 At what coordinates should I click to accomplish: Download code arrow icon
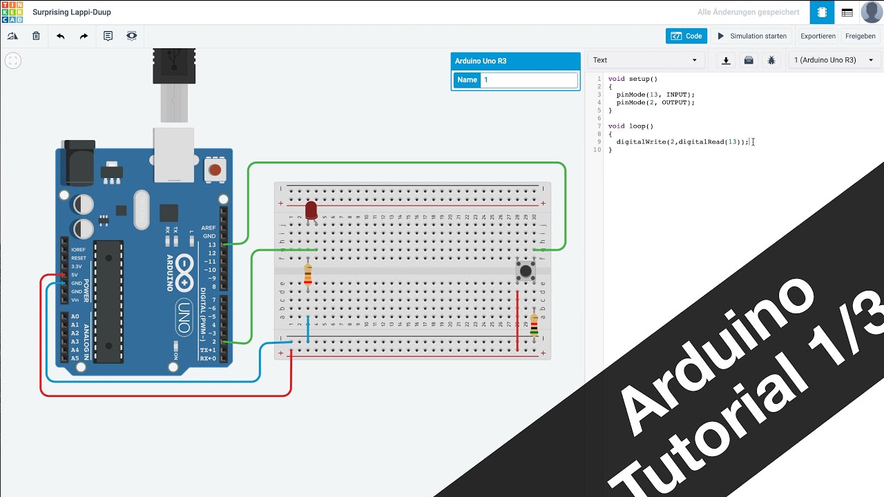[x=726, y=60]
